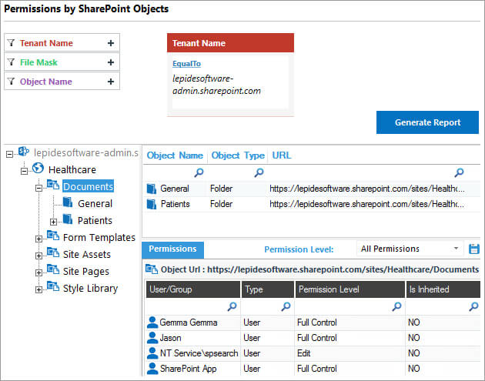Click the Site Assets library icon
The width and height of the screenshot is (485, 381).
click(x=53, y=252)
